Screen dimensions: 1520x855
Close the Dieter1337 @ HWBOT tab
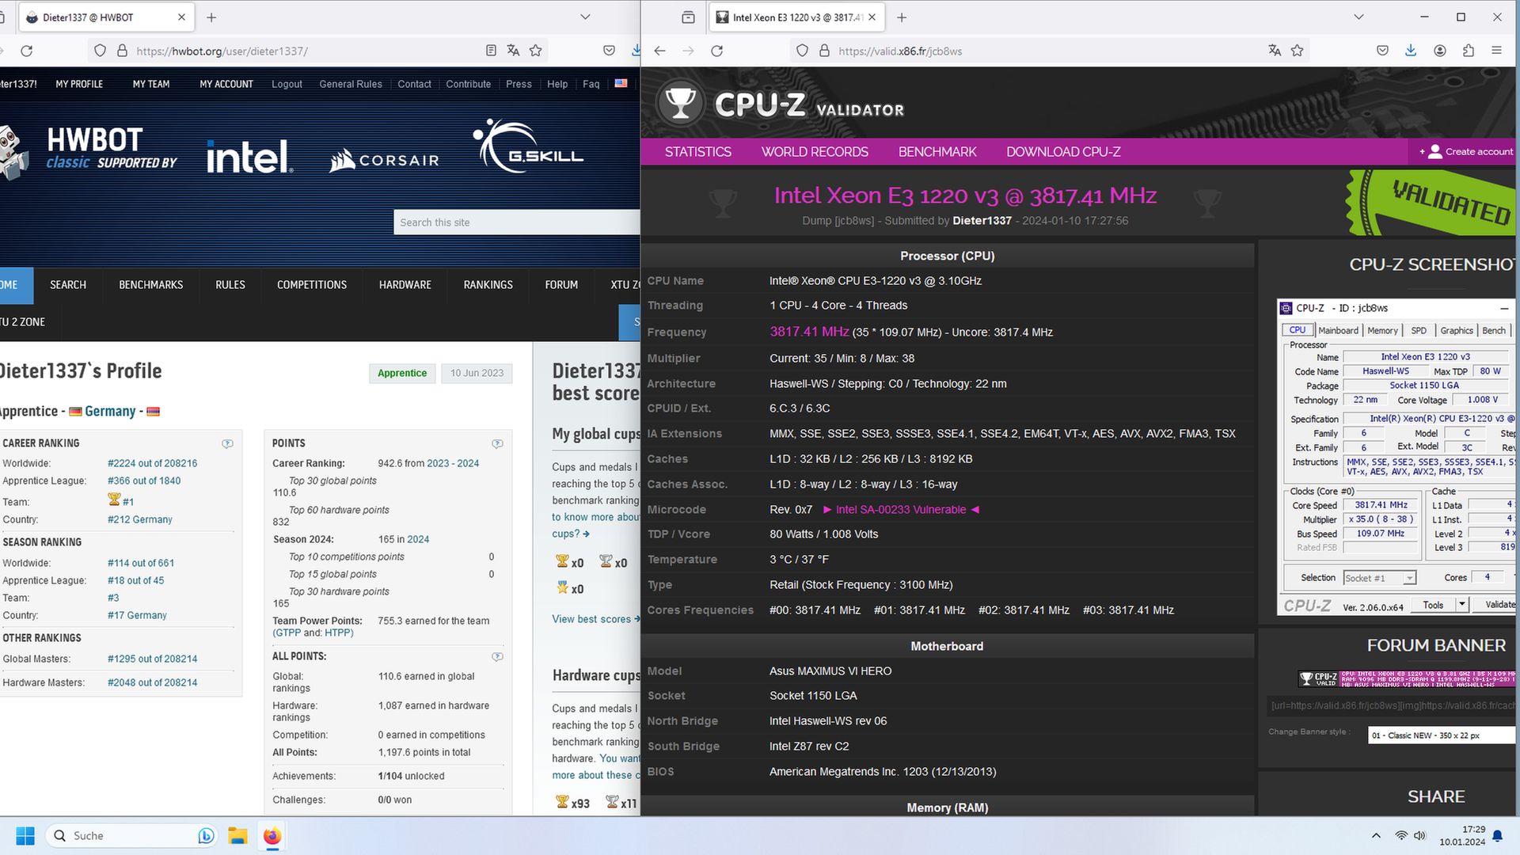(x=181, y=17)
